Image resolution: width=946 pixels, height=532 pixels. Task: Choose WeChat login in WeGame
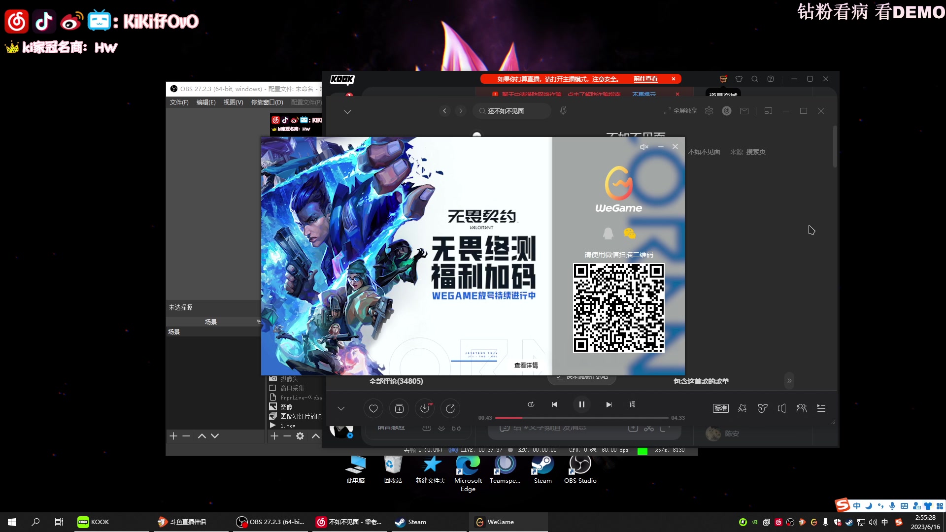pos(630,233)
